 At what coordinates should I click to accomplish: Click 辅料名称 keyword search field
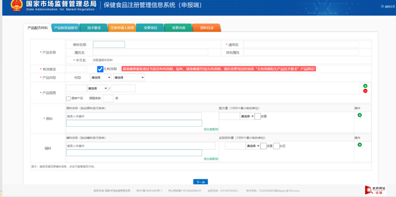coord(141,146)
